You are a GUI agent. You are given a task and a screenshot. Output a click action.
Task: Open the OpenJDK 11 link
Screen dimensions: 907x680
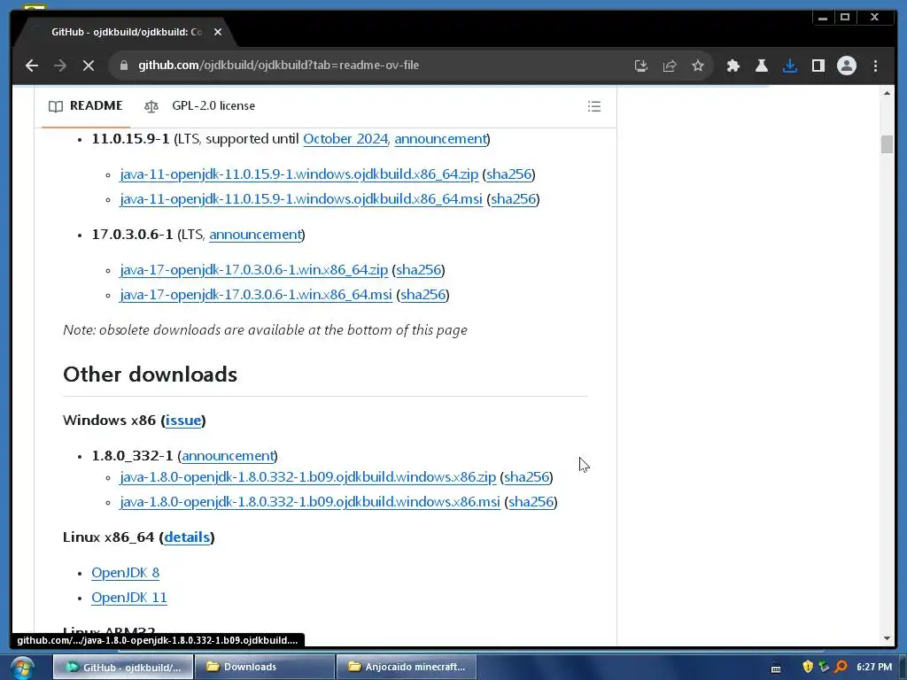[129, 598]
